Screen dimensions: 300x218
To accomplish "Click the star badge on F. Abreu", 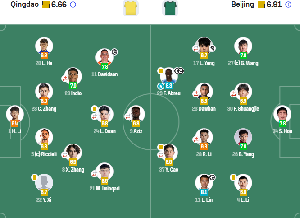I will [x=161, y=86].
